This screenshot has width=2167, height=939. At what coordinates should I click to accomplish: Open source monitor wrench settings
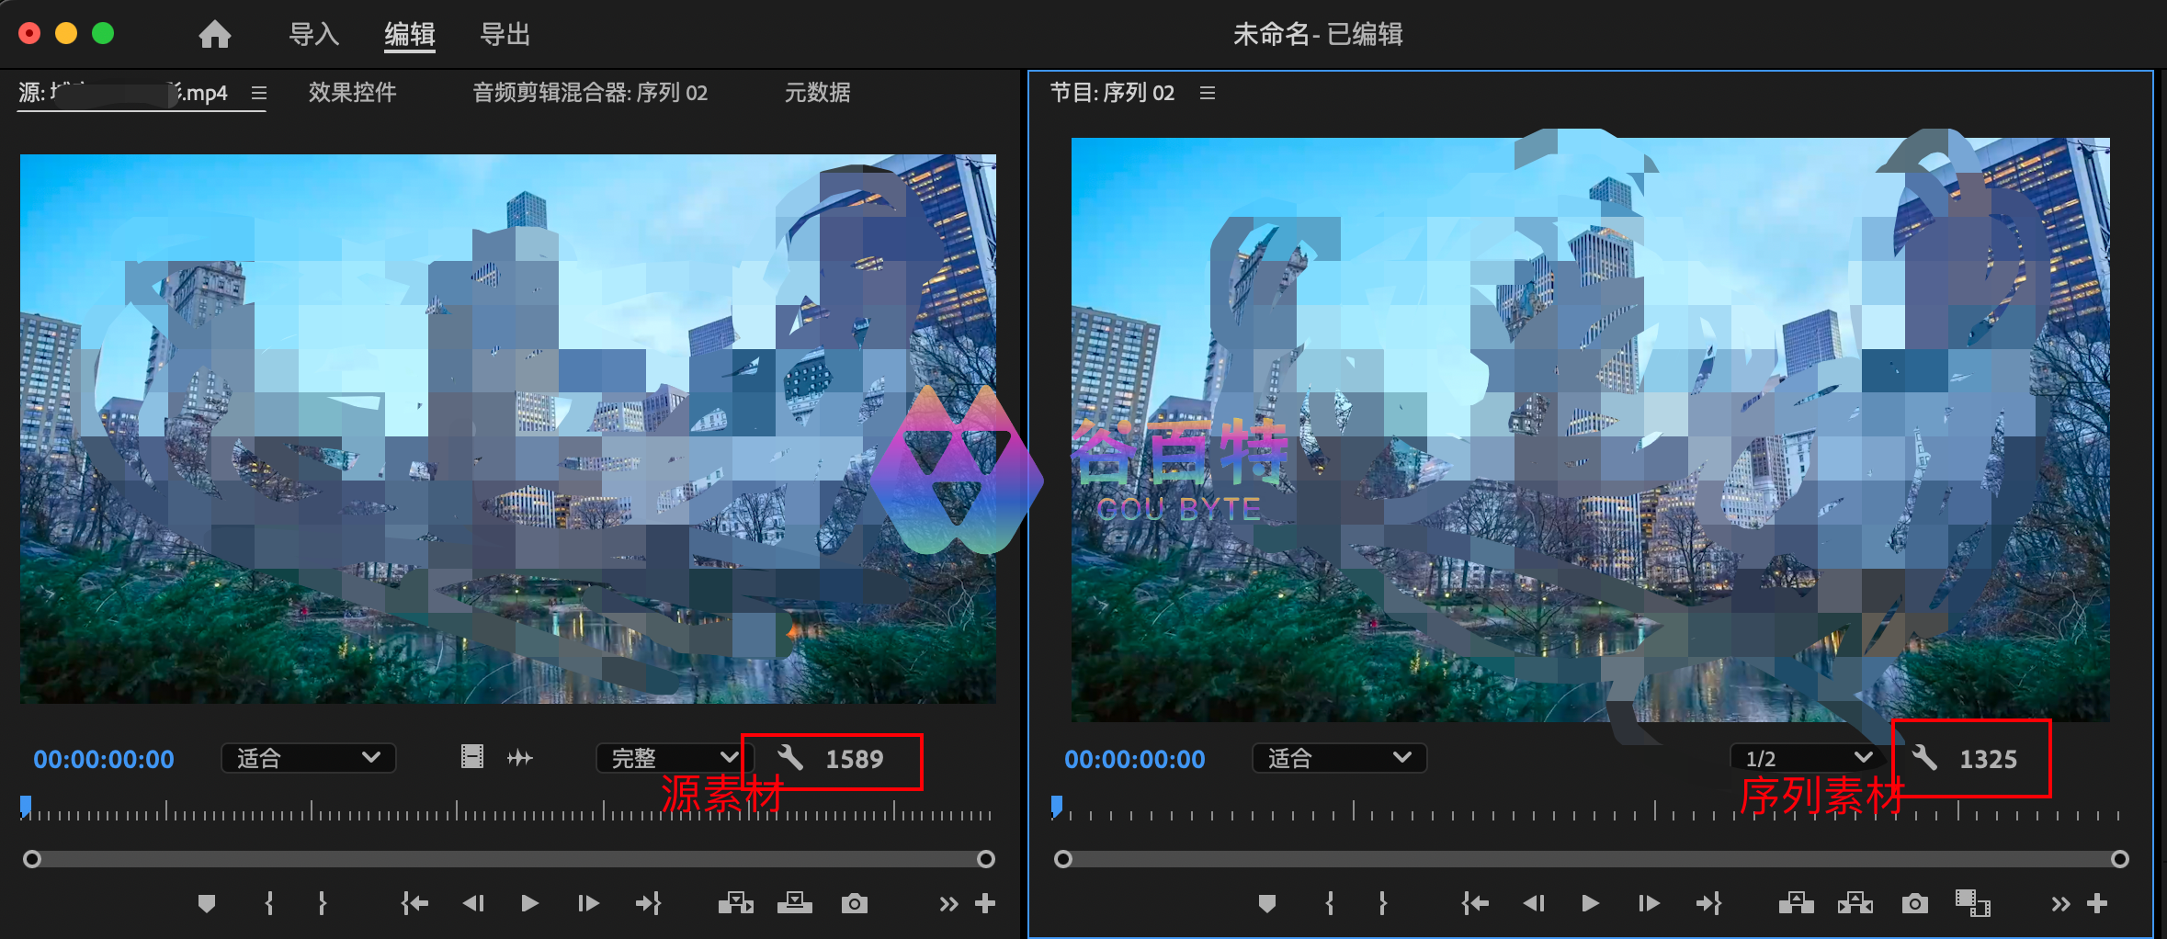tap(790, 758)
